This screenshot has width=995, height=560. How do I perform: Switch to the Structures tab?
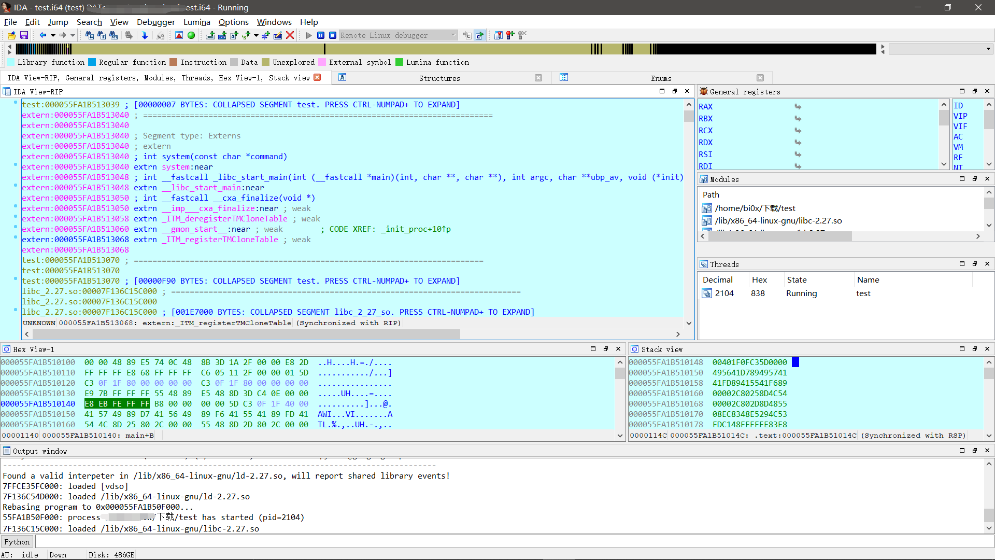pos(439,78)
